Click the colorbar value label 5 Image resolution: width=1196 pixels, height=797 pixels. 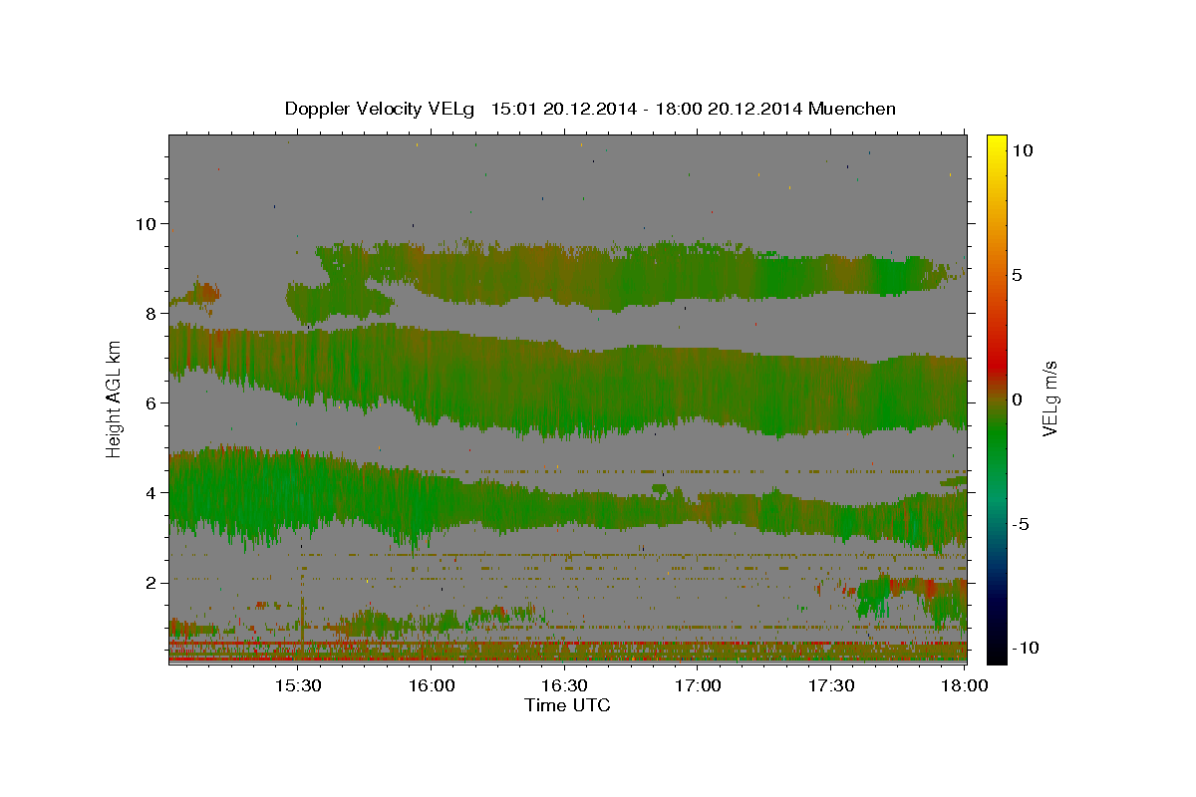click(x=1018, y=275)
